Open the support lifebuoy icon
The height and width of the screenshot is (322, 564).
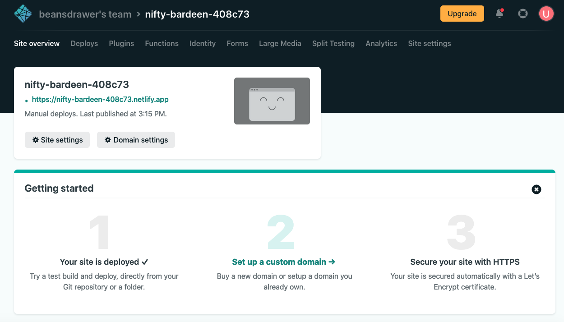click(x=523, y=14)
